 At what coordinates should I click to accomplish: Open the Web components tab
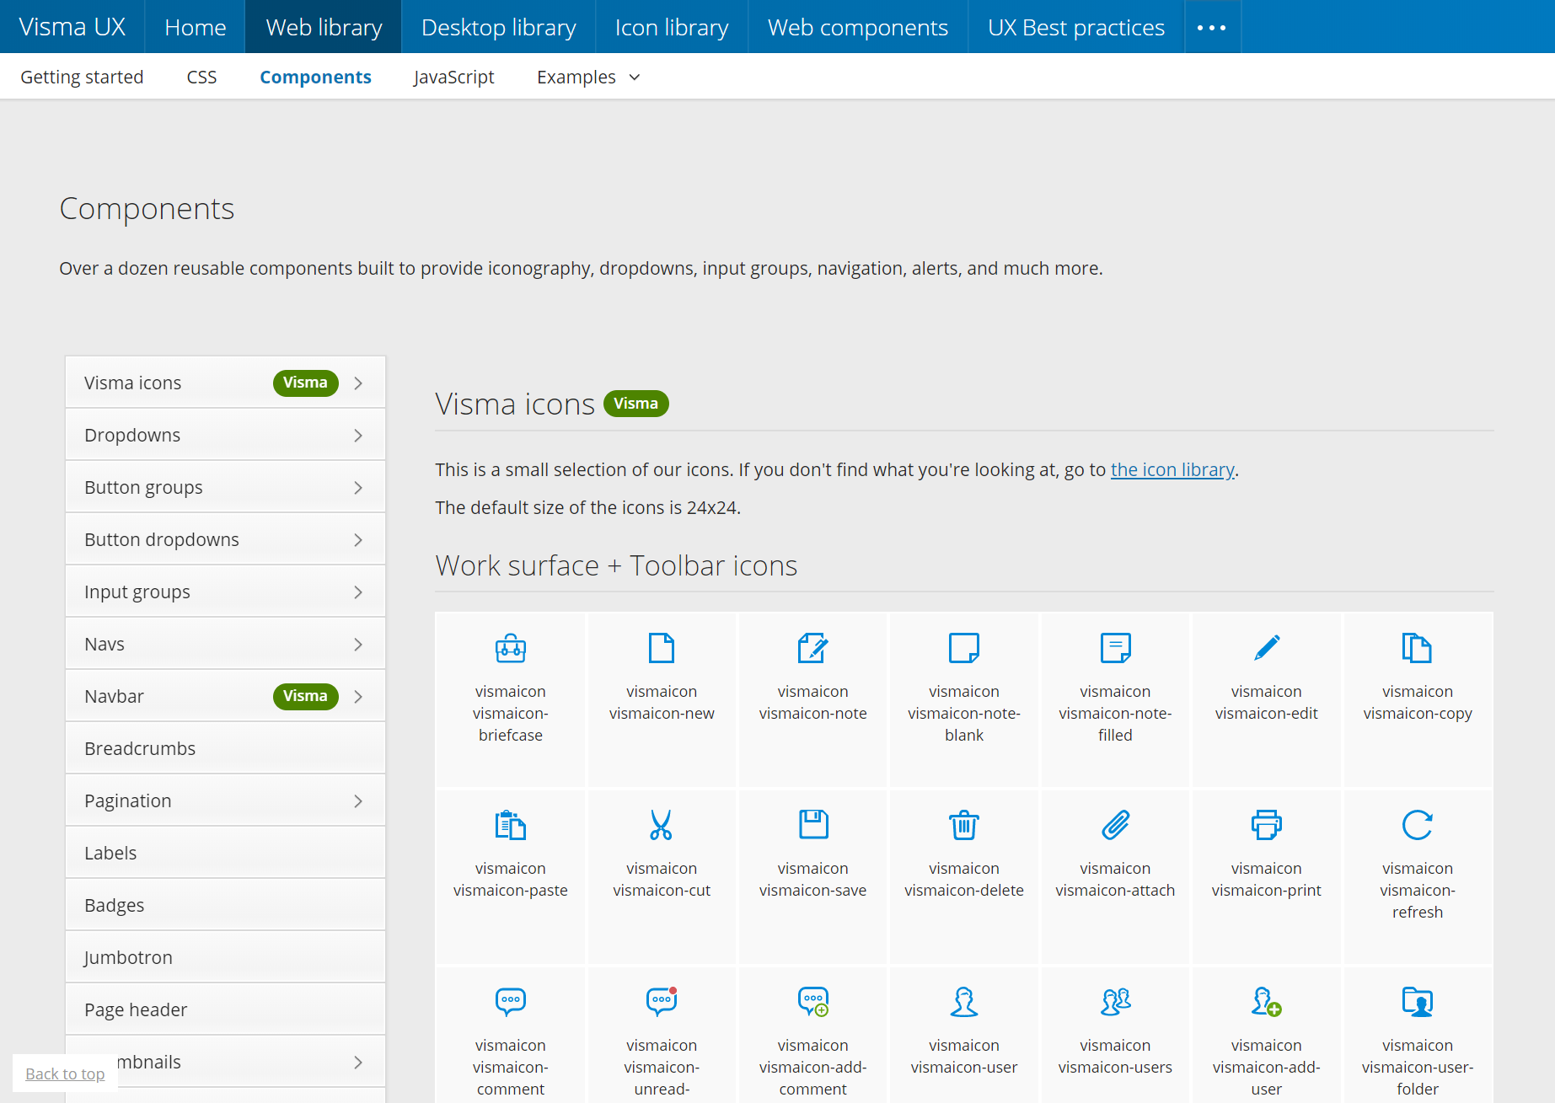(x=858, y=27)
